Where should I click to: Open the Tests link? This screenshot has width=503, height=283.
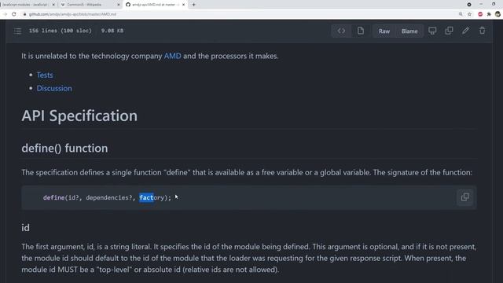pos(45,75)
